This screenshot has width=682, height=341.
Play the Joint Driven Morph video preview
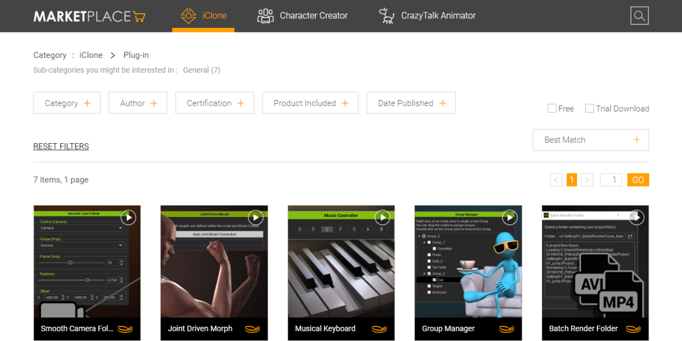(256, 217)
